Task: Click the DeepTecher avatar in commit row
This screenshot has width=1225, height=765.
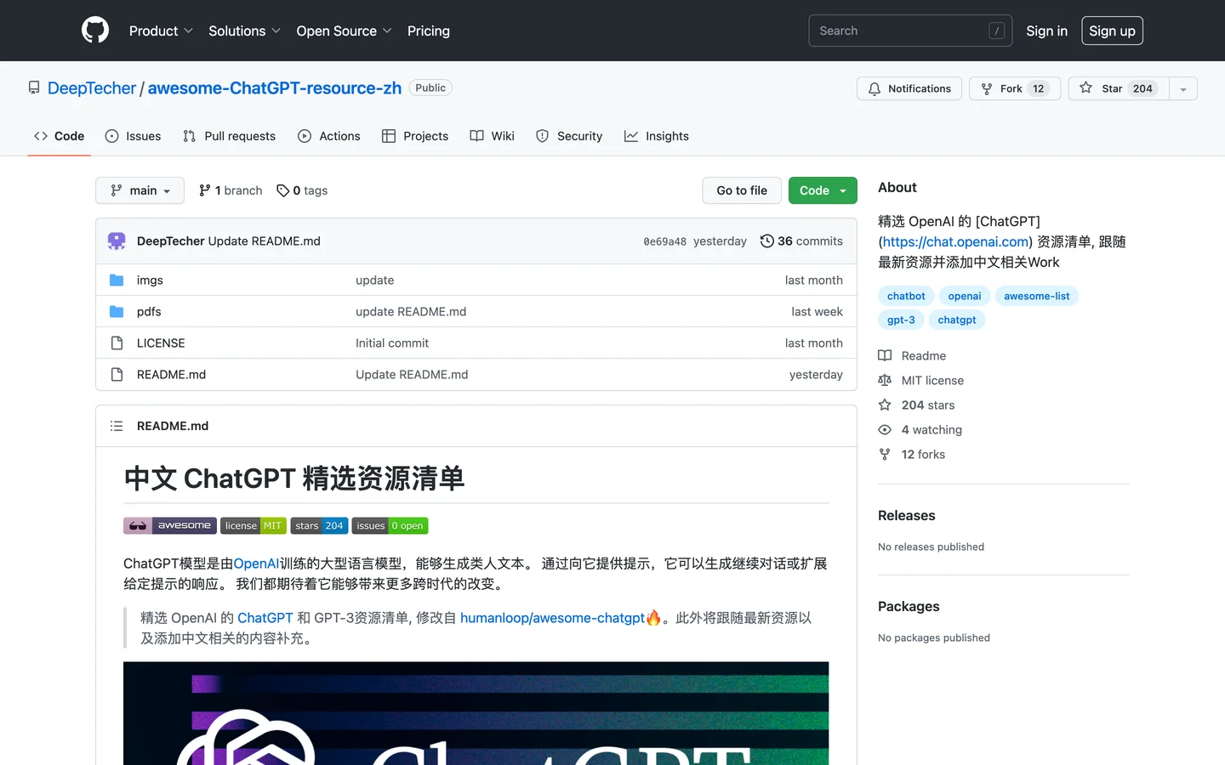Action: coord(117,241)
